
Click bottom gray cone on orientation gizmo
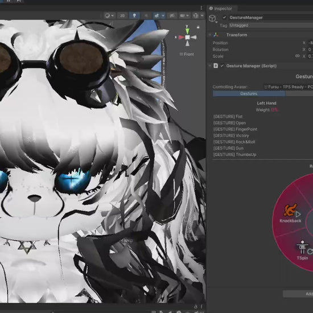pos(187,43)
